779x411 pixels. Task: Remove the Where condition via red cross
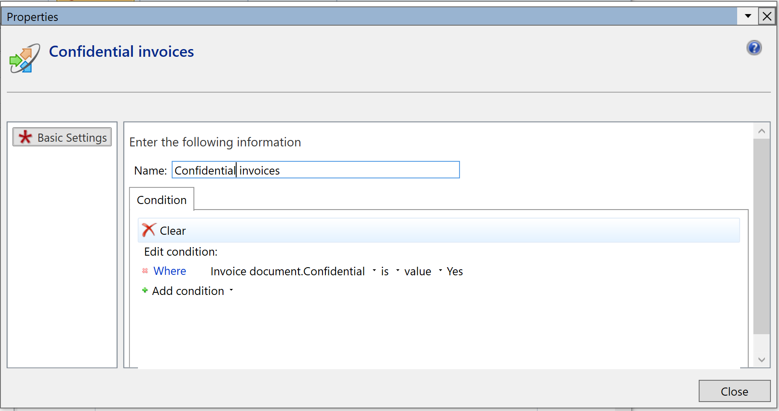coord(145,271)
